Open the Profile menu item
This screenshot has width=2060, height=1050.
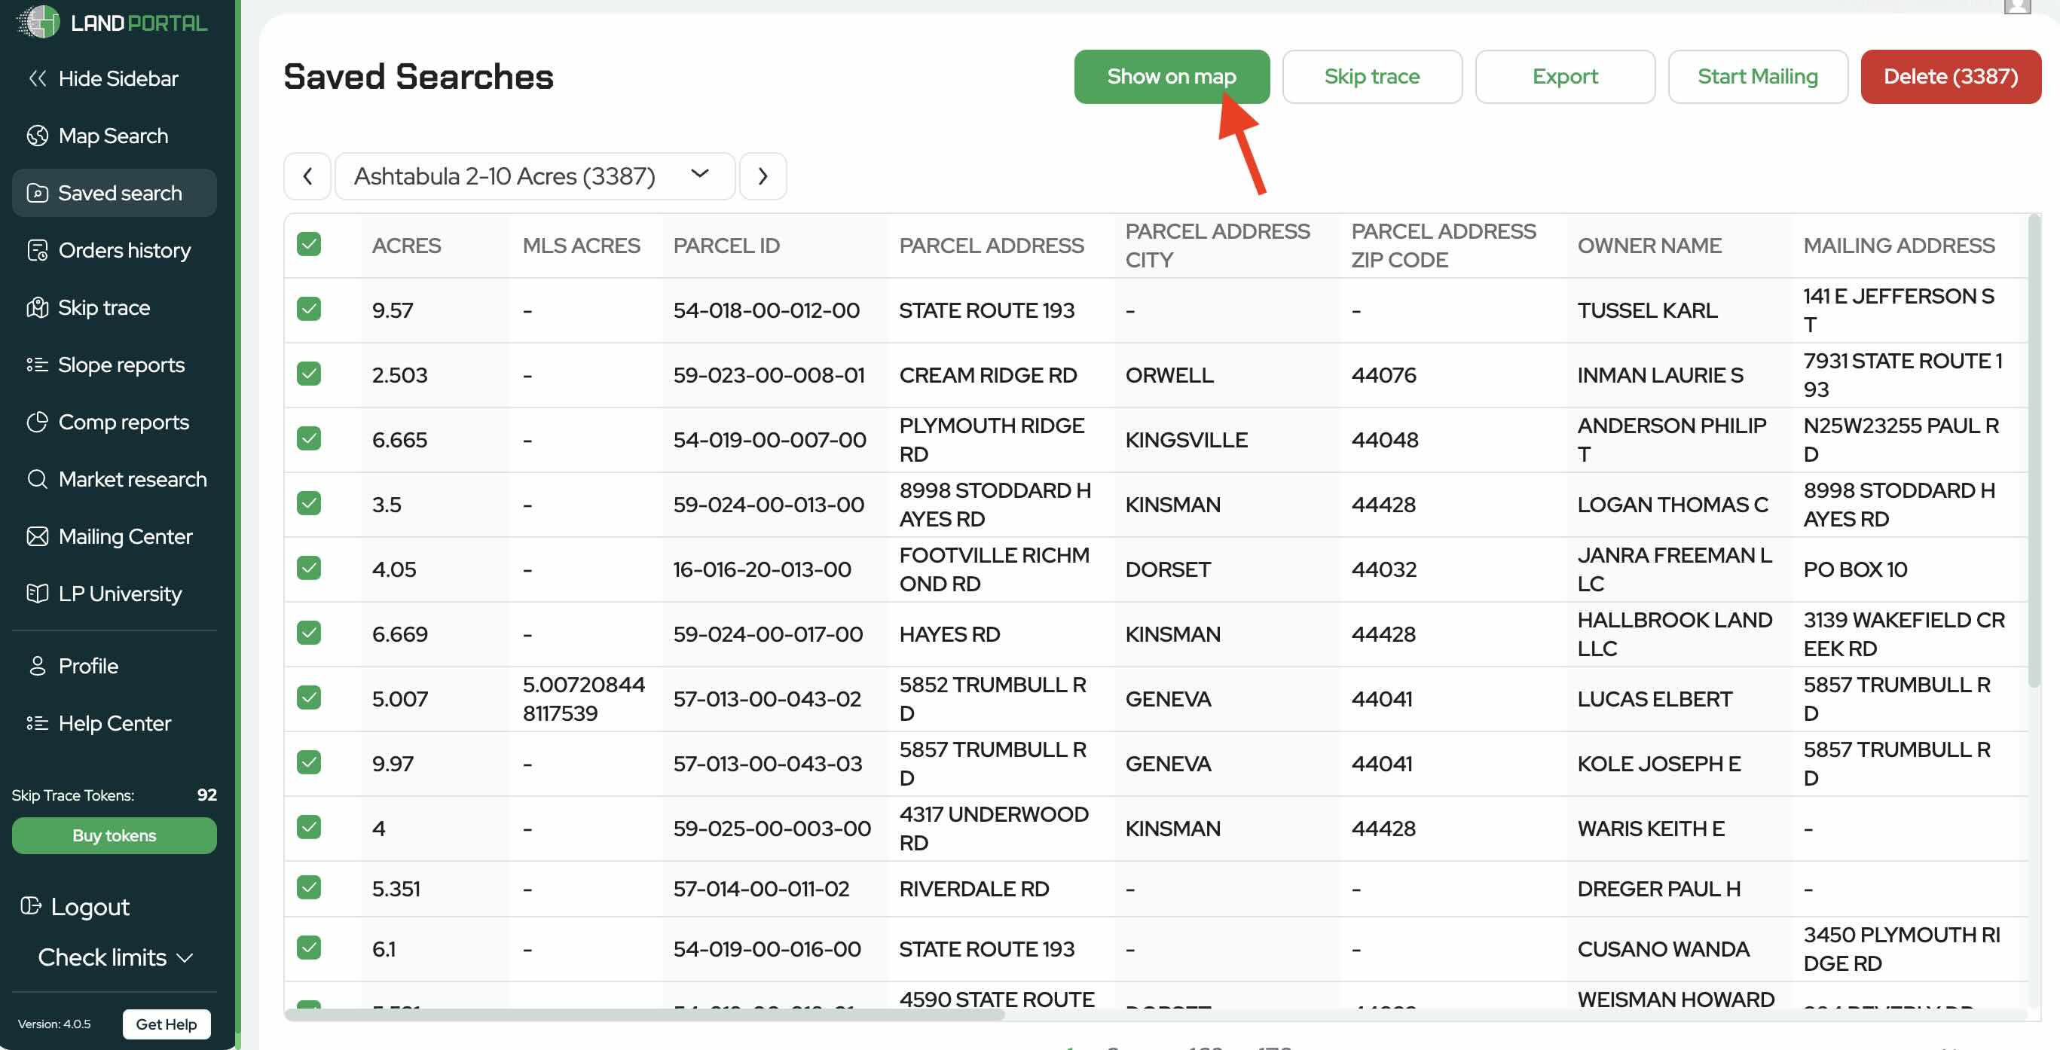click(x=88, y=666)
